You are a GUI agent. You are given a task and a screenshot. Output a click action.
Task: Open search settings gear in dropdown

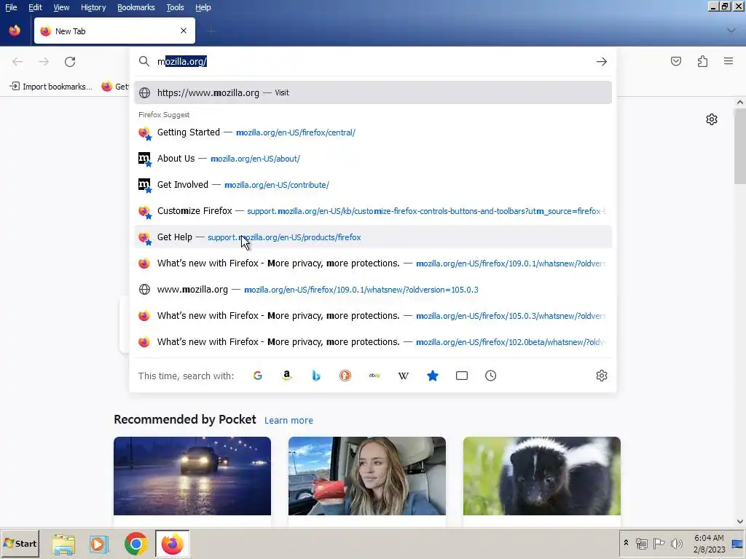point(601,376)
